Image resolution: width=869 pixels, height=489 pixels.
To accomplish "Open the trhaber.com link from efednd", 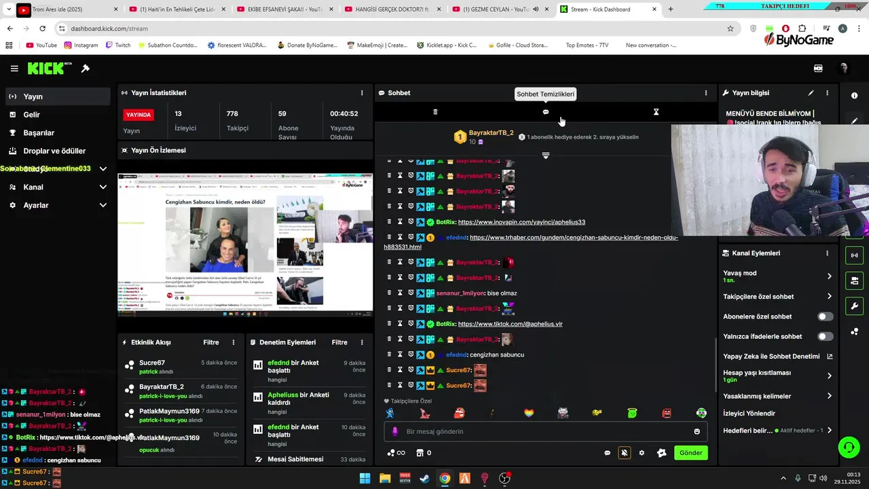I will 531,242.
